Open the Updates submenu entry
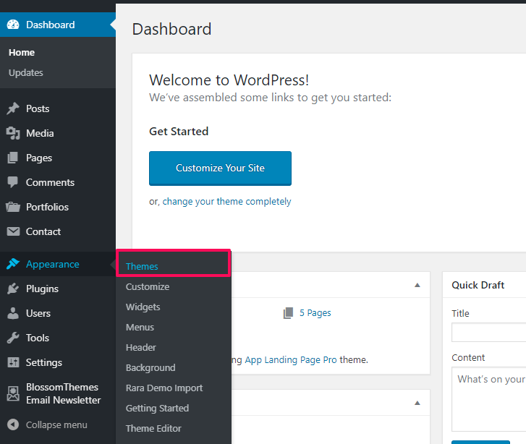526x444 pixels. (26, 73)
